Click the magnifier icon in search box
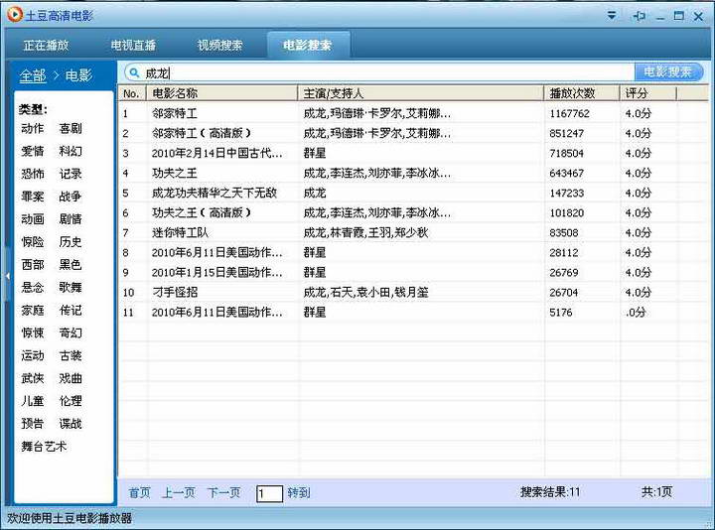 click(x=133, y=72)
